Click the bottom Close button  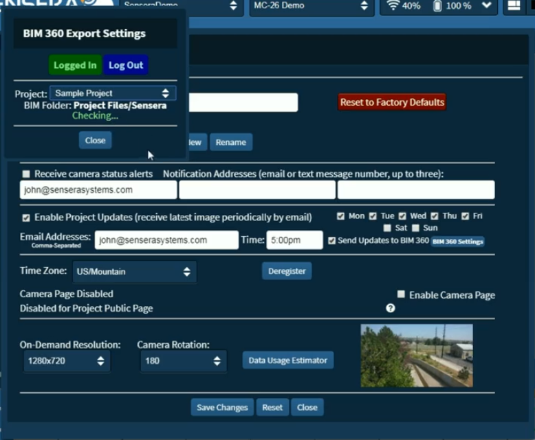307,407
